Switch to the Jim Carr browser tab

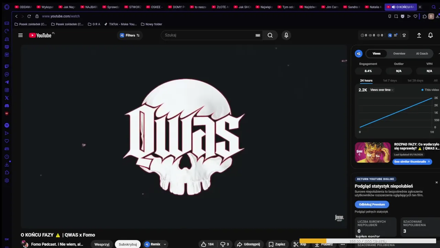330,7
